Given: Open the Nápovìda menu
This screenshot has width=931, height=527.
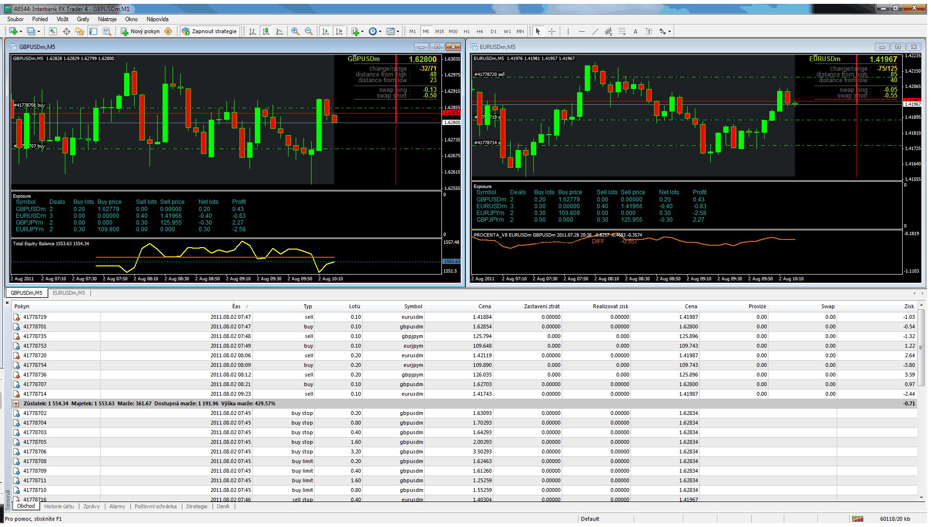Looking at the screenshot, I should pyautogui.click(x=157, y=19).
